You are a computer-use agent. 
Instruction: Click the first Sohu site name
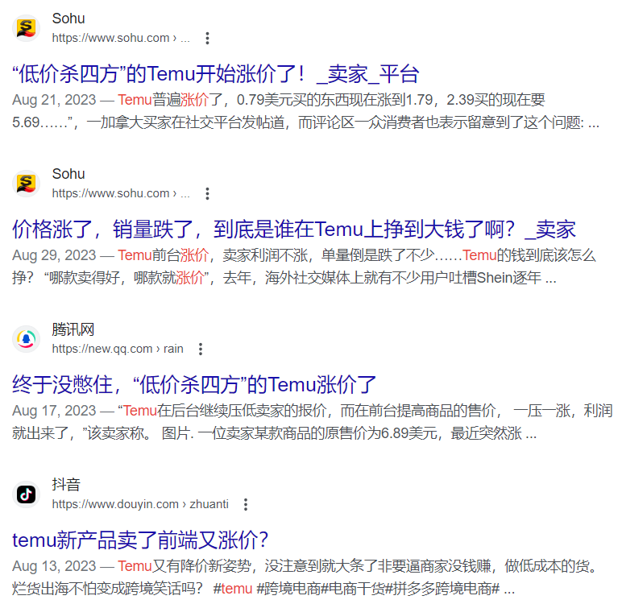68,19
